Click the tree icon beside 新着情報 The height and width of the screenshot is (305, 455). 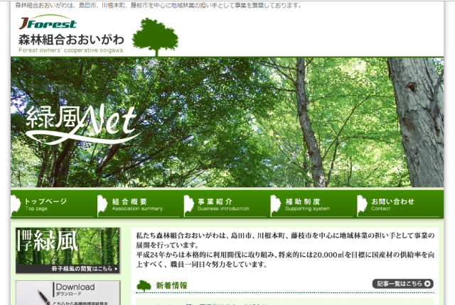144,286
